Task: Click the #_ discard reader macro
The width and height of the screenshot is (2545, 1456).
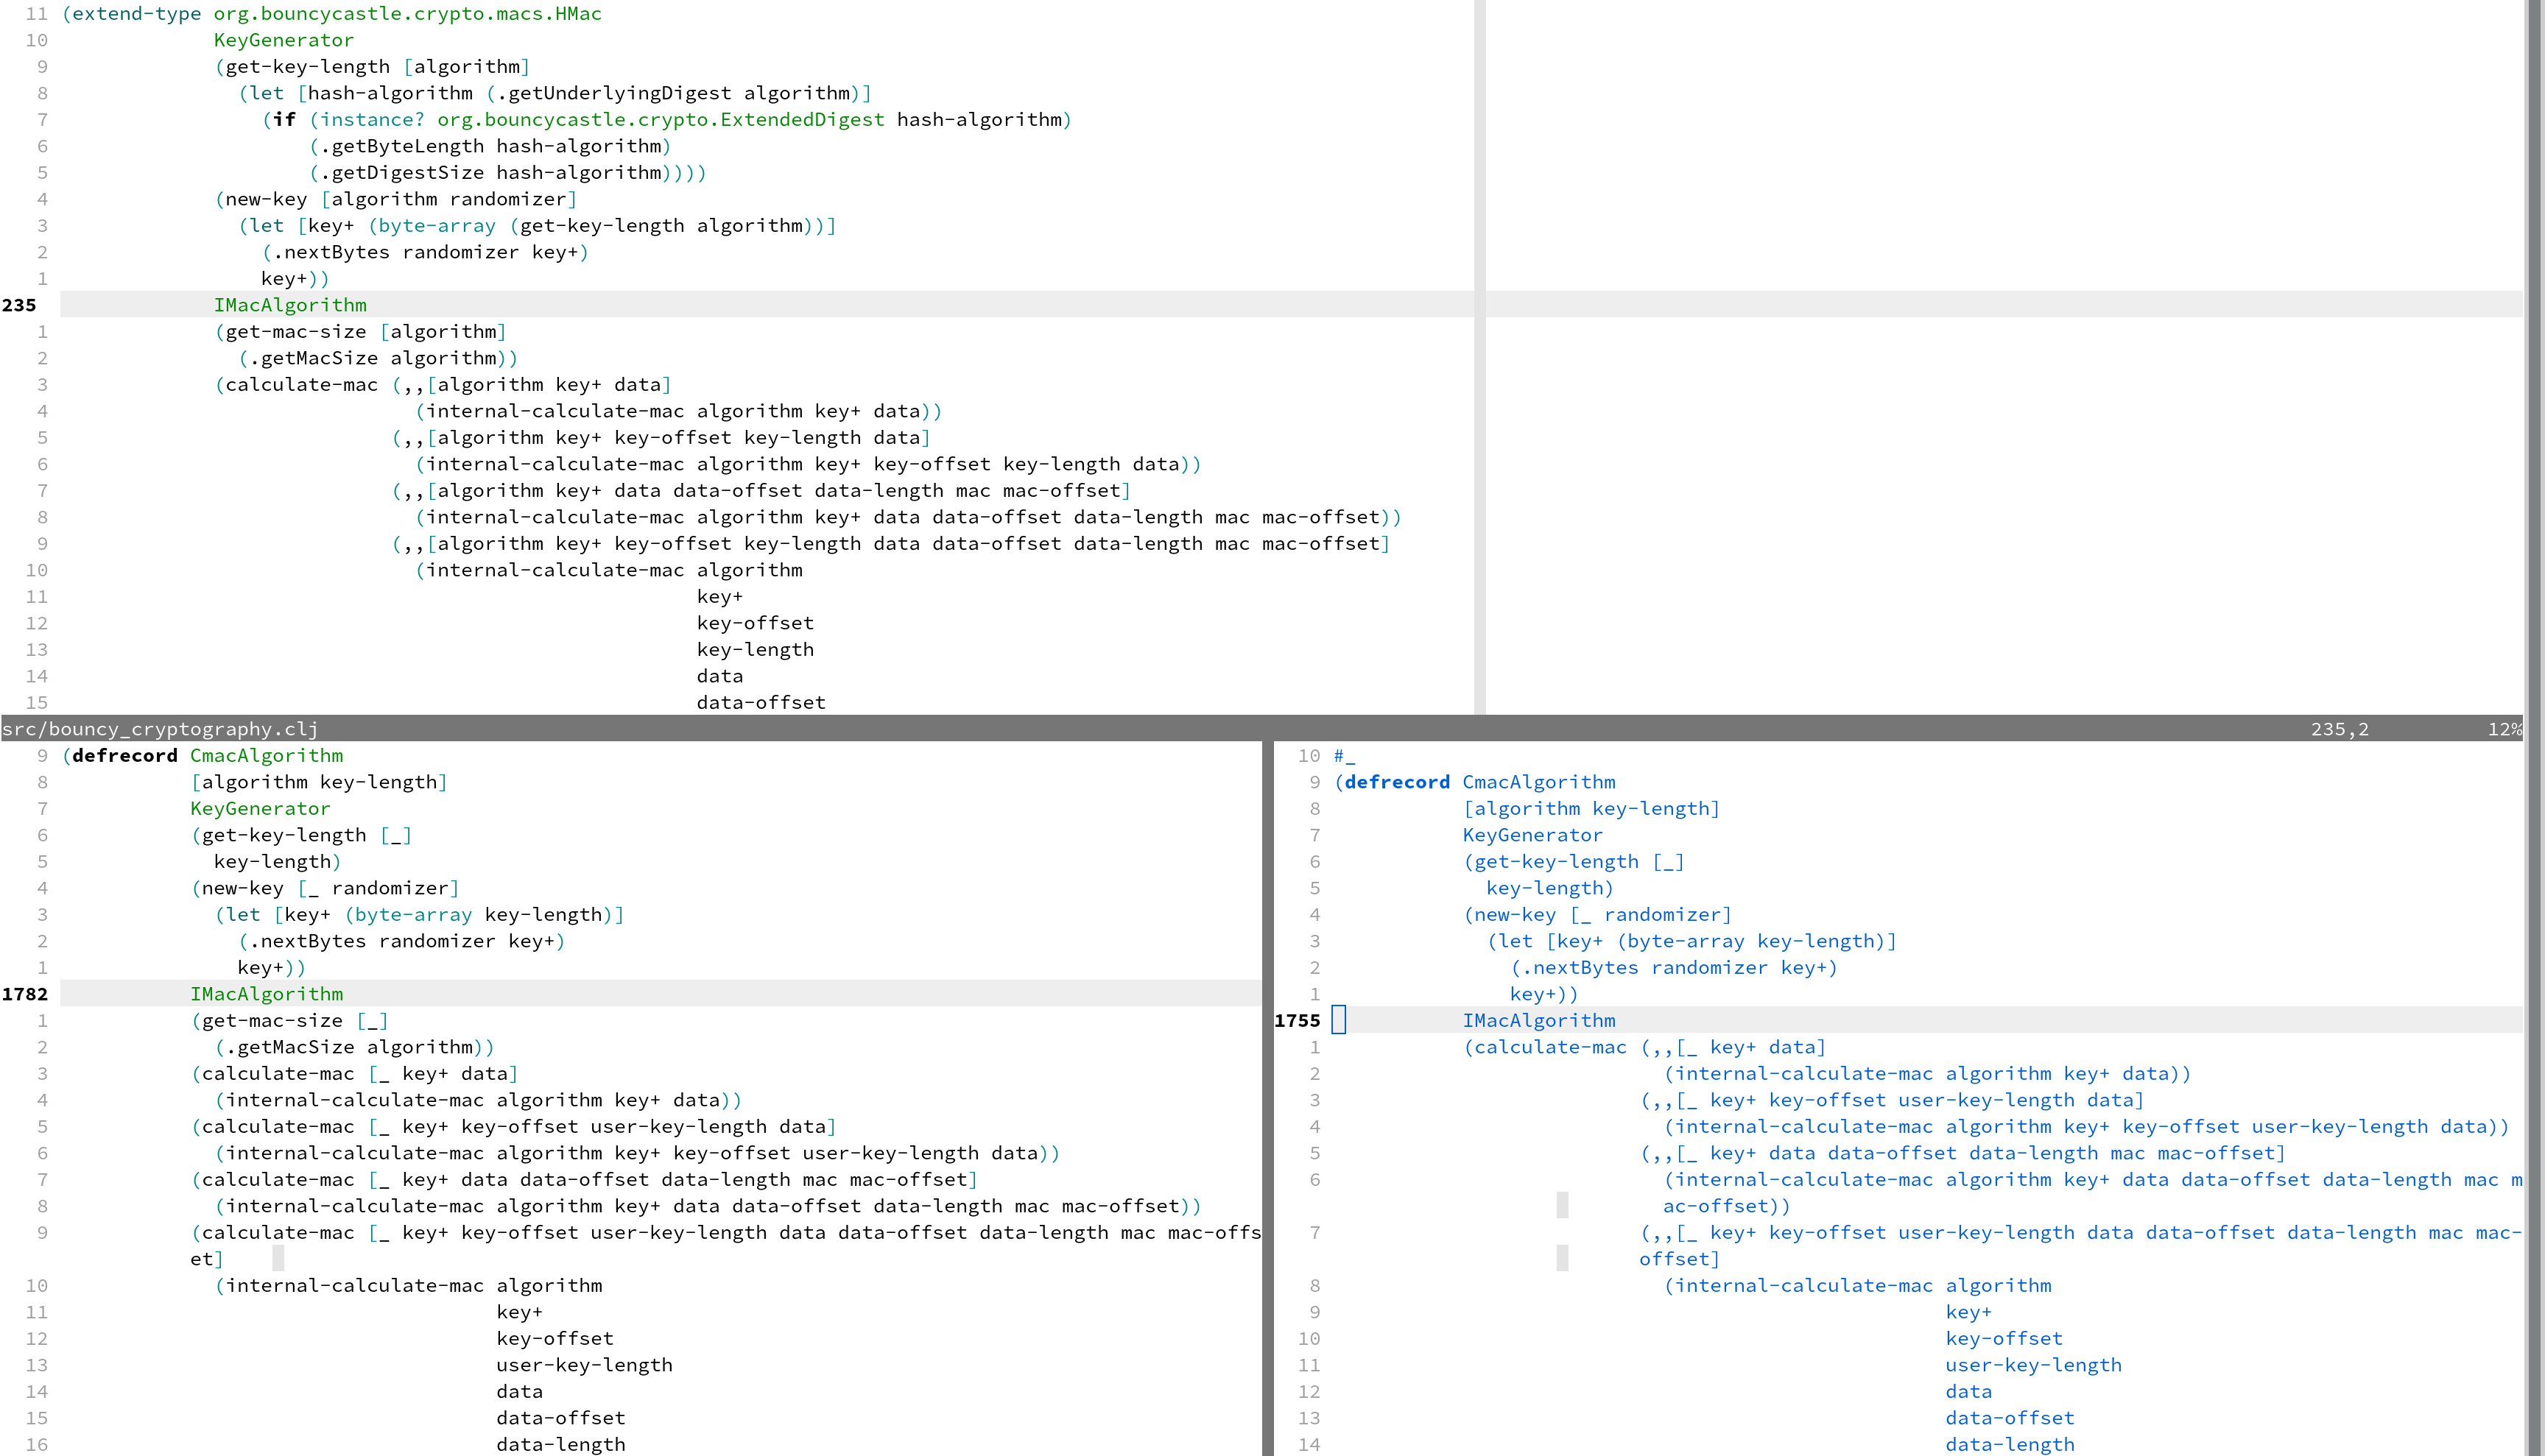Action: (x=1345, y=756)
